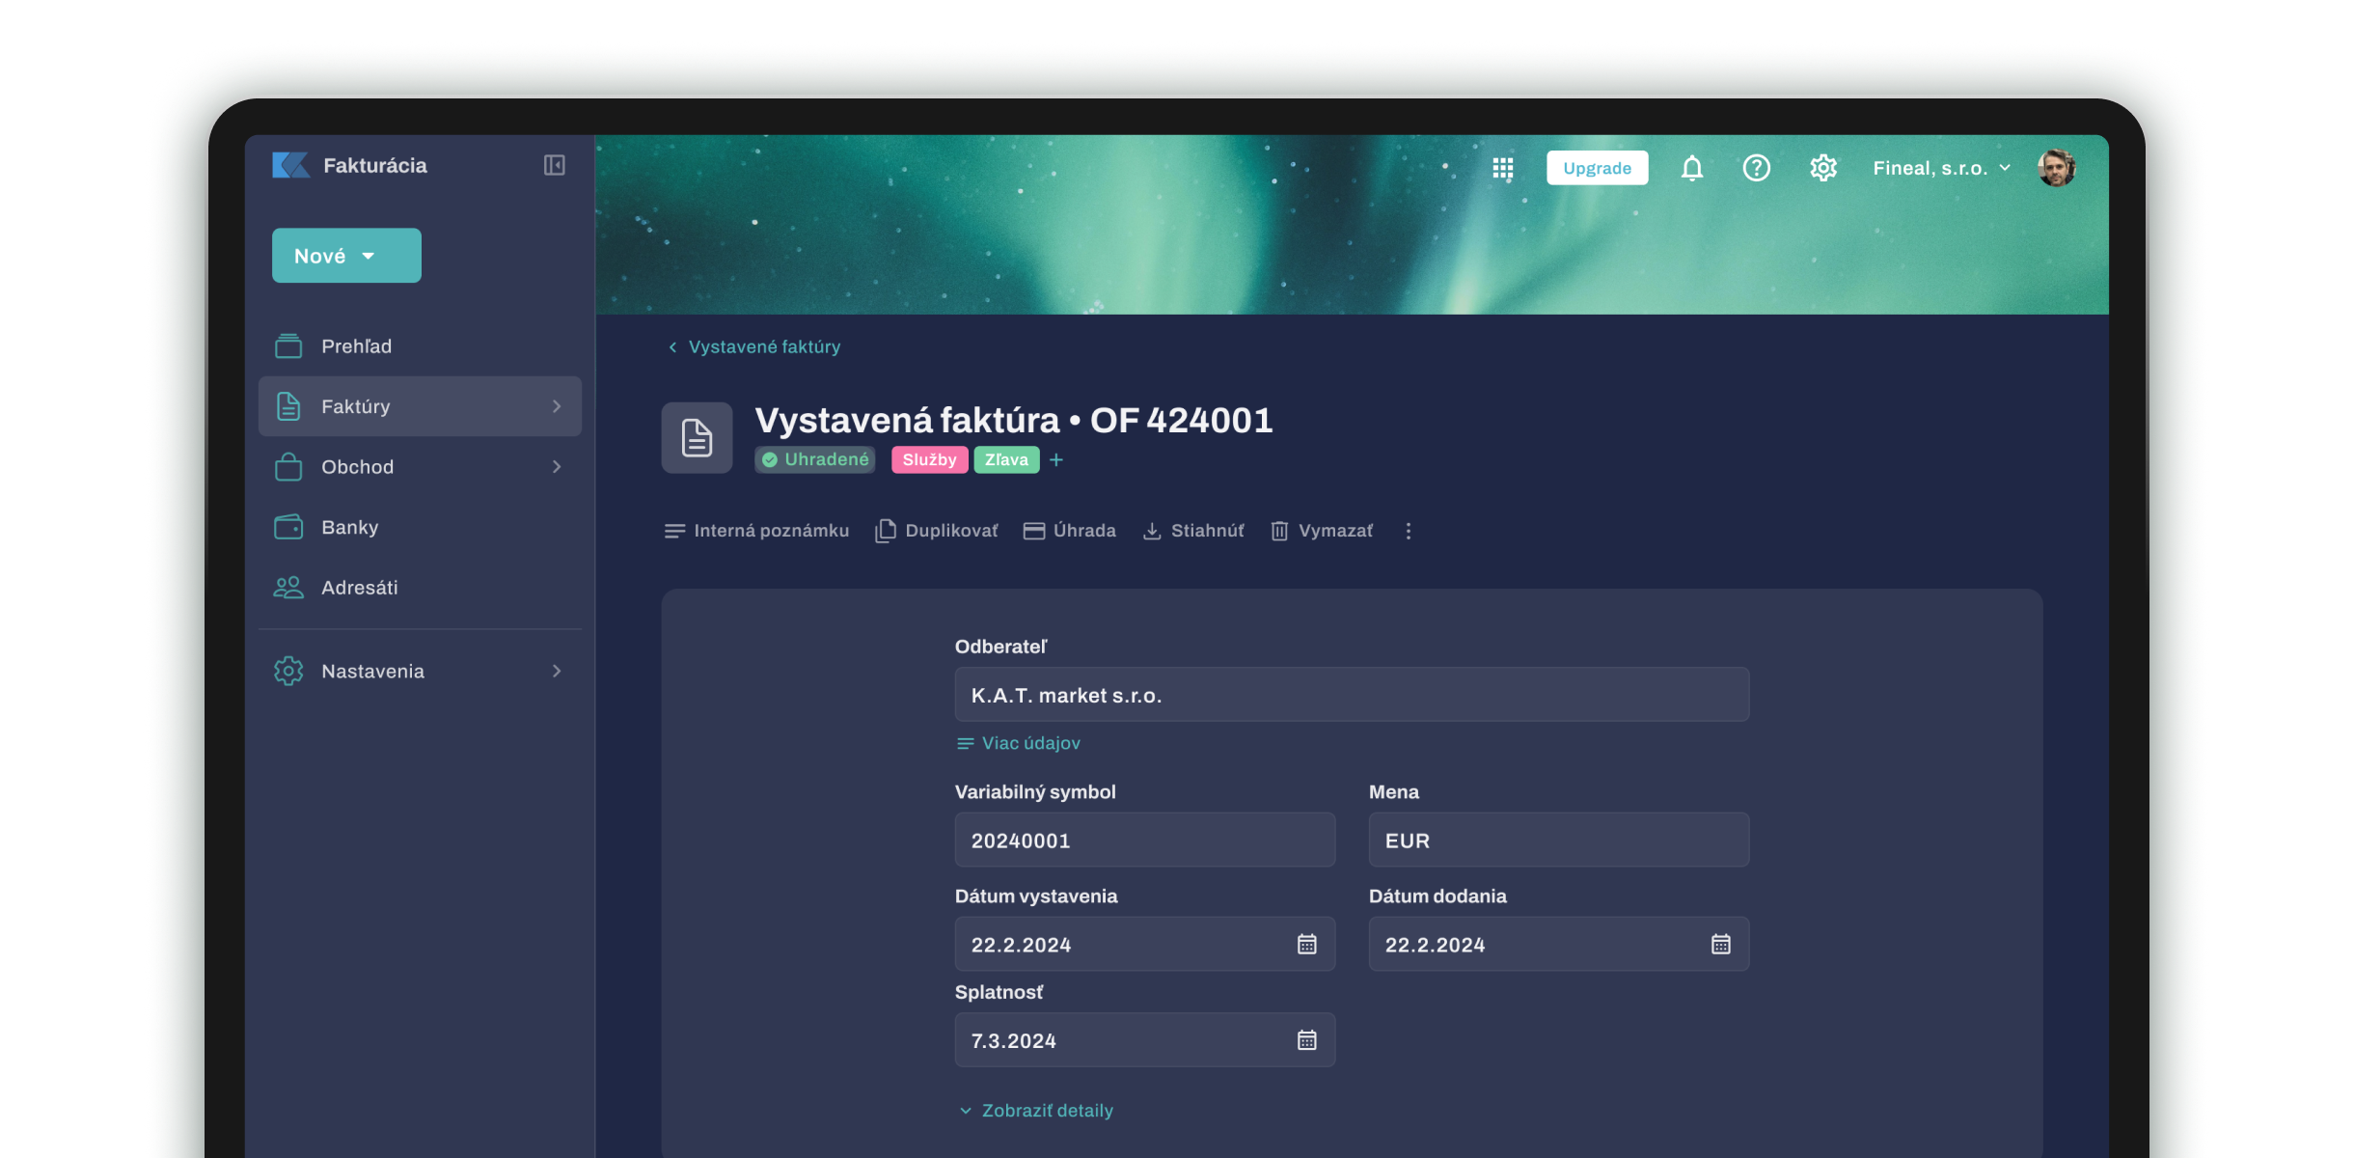Open calendar for Dátum dodania
This screenshot has height=1158, width=2354.
coord(1720,944)
